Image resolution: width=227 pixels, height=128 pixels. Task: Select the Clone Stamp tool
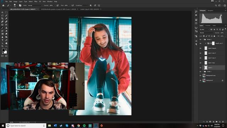coord(6,28)
